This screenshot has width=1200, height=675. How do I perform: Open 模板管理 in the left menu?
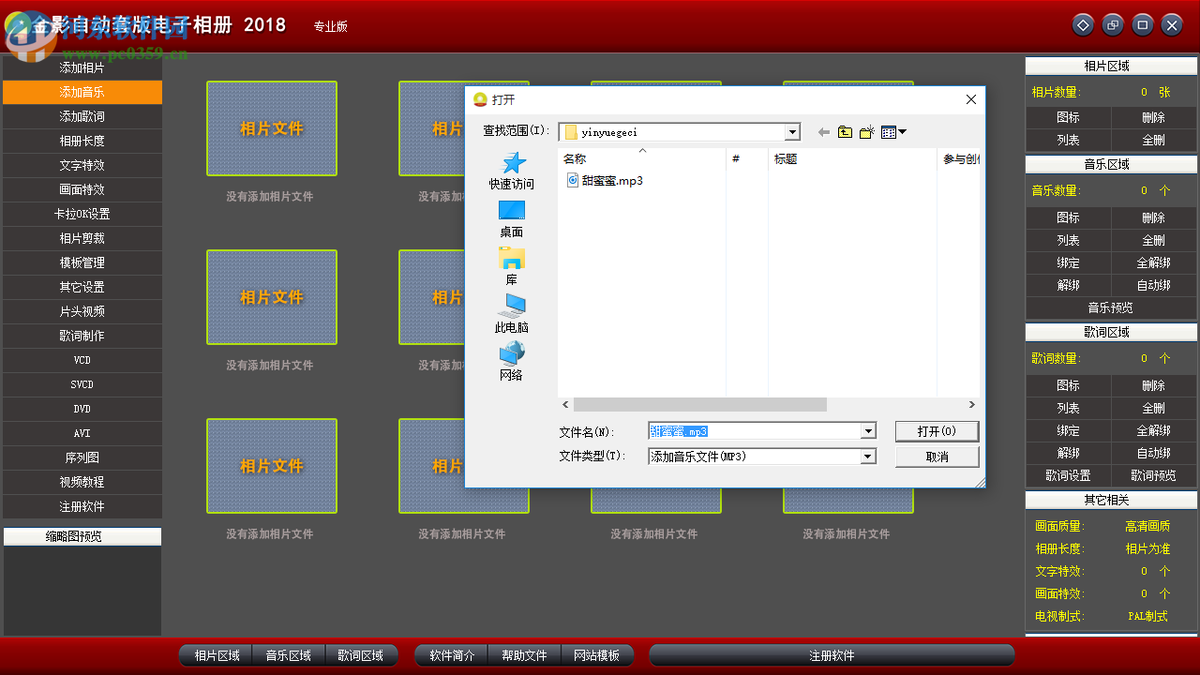click(82, 262)
